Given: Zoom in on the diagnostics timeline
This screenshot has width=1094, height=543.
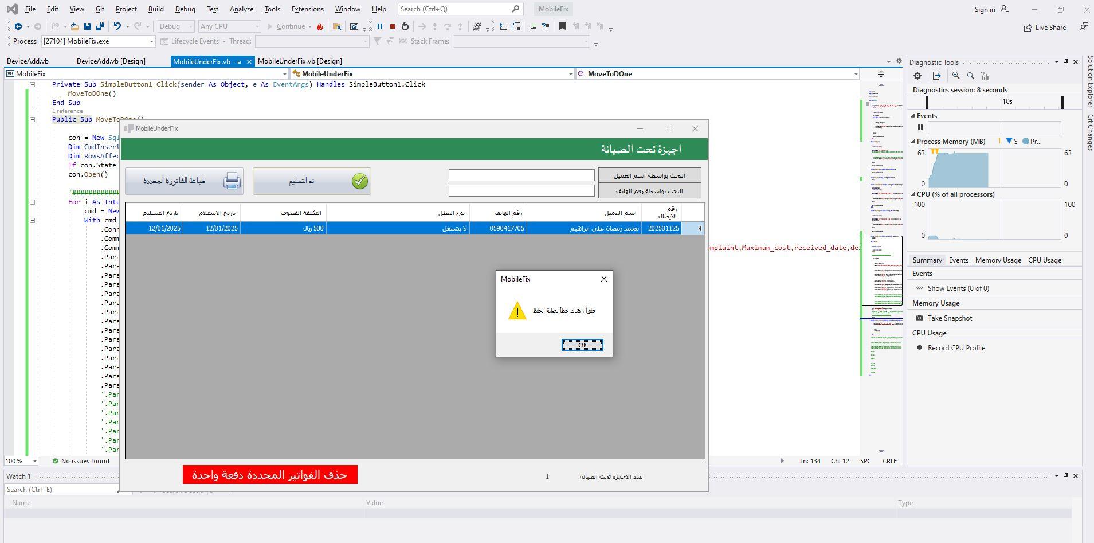Looking at the screenshot, I should click(955, 76).
